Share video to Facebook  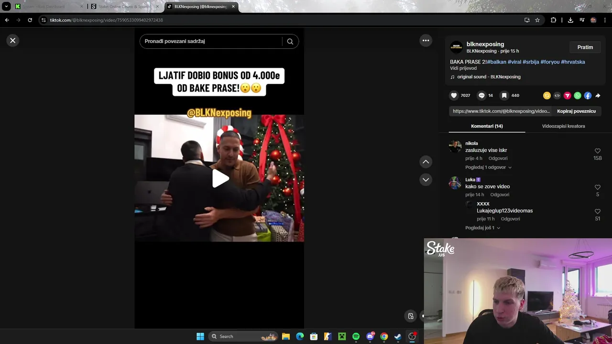(588, 96)
